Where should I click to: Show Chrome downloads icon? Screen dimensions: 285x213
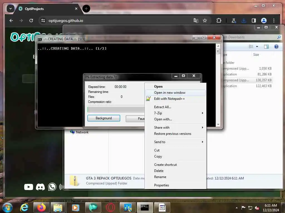point(244,21)
